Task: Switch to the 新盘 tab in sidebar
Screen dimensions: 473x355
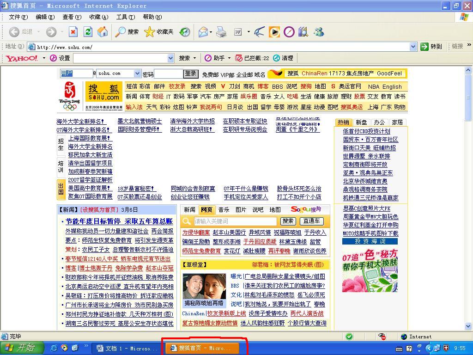Action: (x=361, y=122)
